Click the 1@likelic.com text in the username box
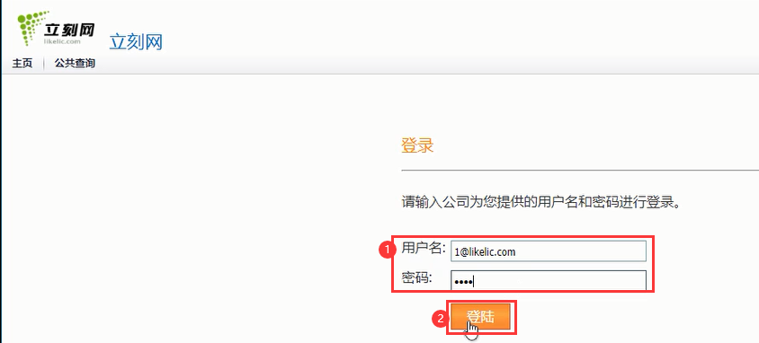 [485, 251]
